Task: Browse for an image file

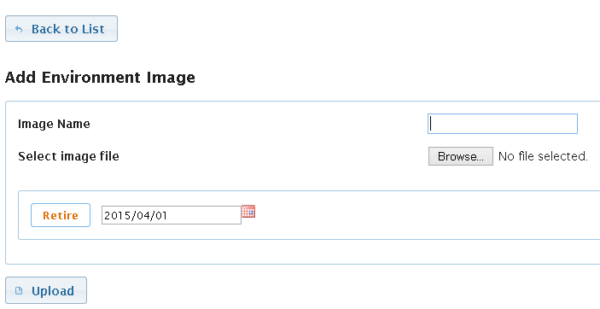Action: click(x=461, y=156)
